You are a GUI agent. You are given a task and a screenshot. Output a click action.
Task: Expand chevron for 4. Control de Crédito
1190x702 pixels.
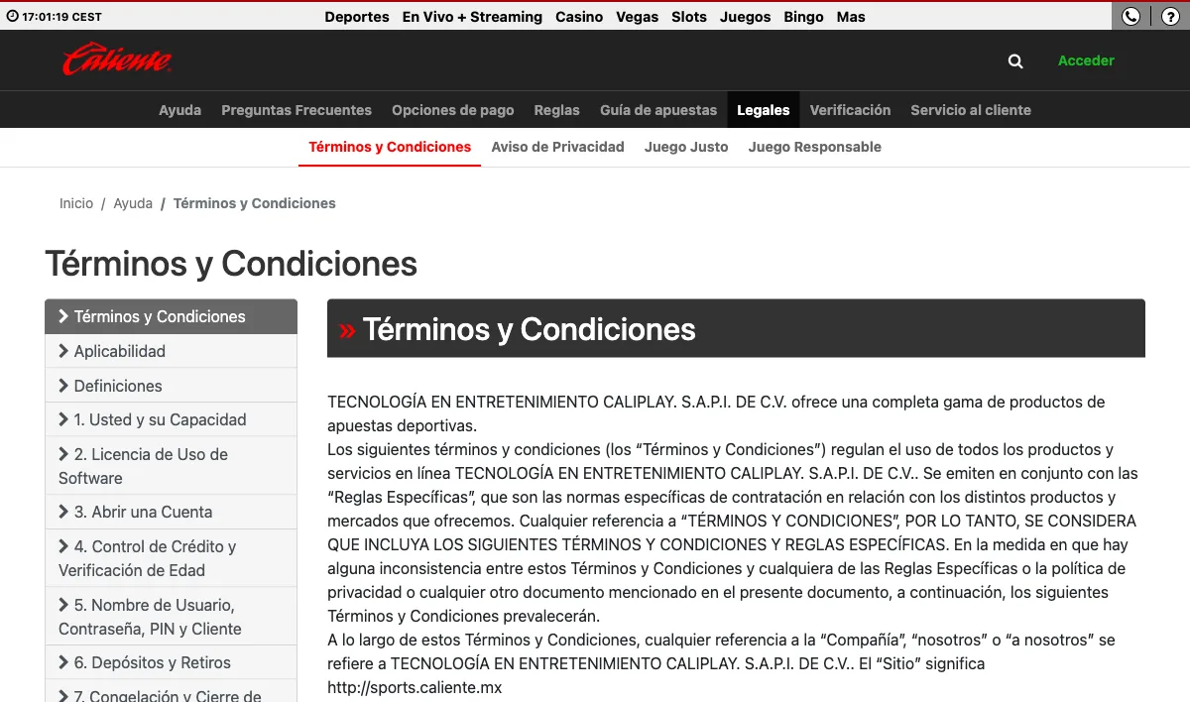(63, 546)
